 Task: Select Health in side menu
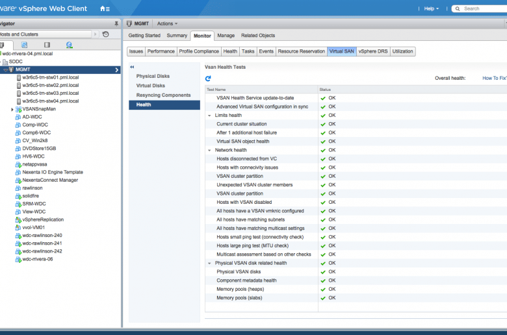pyautogui.click(x=164, y=105)
